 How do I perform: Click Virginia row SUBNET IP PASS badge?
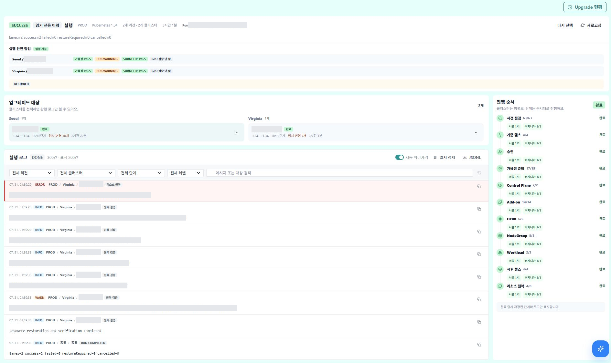pos(134,71)
